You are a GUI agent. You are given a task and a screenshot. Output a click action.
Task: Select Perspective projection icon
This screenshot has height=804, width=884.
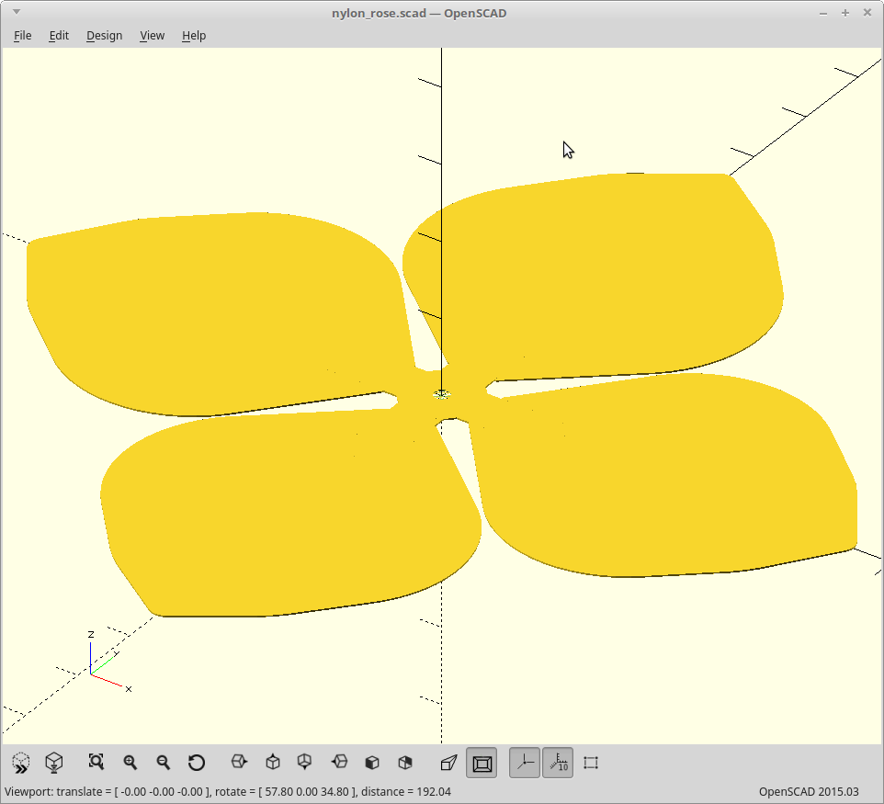coord(448,763)
